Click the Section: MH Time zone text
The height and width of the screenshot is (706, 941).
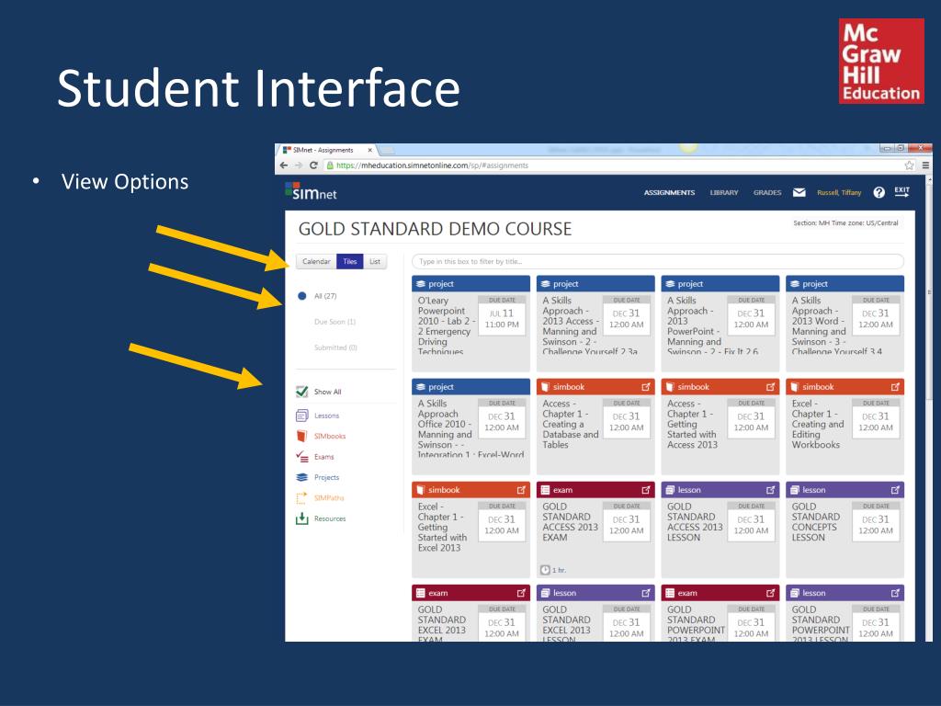point(845,223)
